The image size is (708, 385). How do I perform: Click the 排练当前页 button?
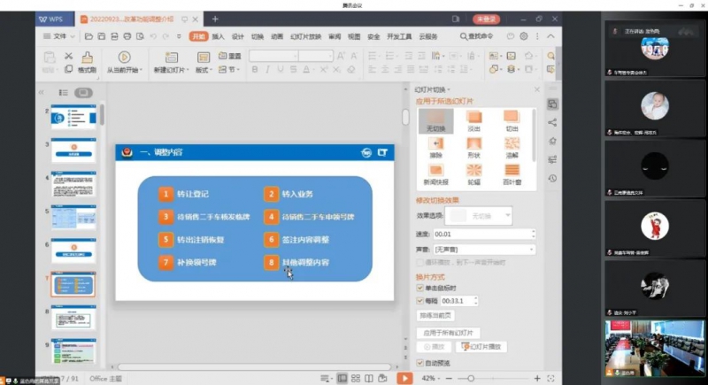point(435,315)
